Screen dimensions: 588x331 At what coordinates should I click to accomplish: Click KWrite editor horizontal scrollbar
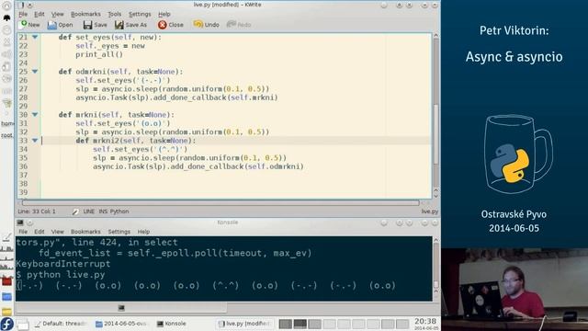coord(220,202)
